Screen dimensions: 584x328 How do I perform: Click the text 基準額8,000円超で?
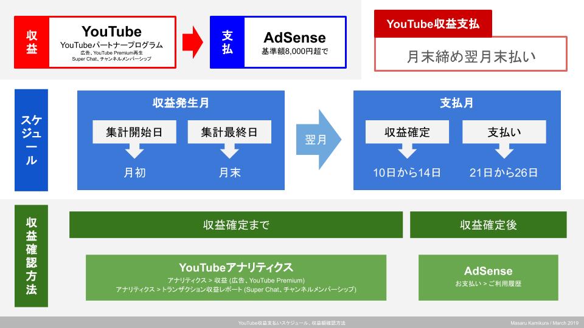pyautogui.click(x=294, y=51)
